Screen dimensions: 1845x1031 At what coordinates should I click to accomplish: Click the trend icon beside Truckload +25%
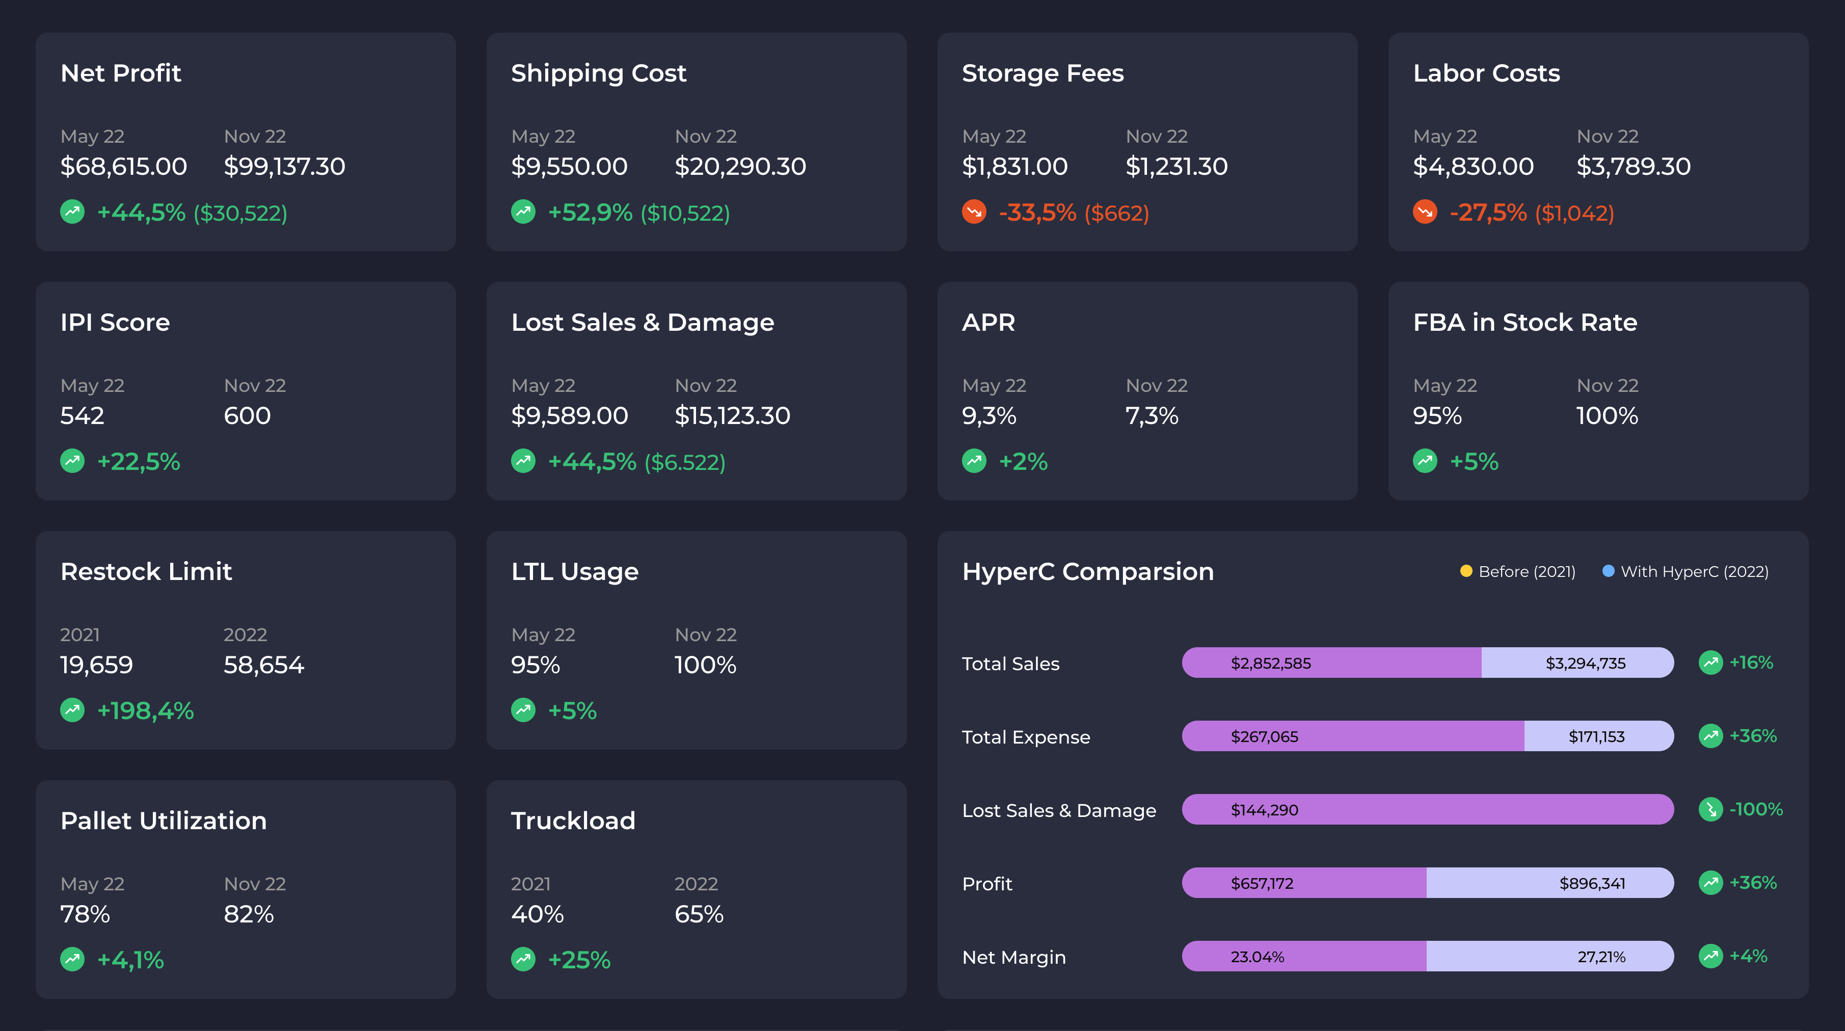(523, 959)
